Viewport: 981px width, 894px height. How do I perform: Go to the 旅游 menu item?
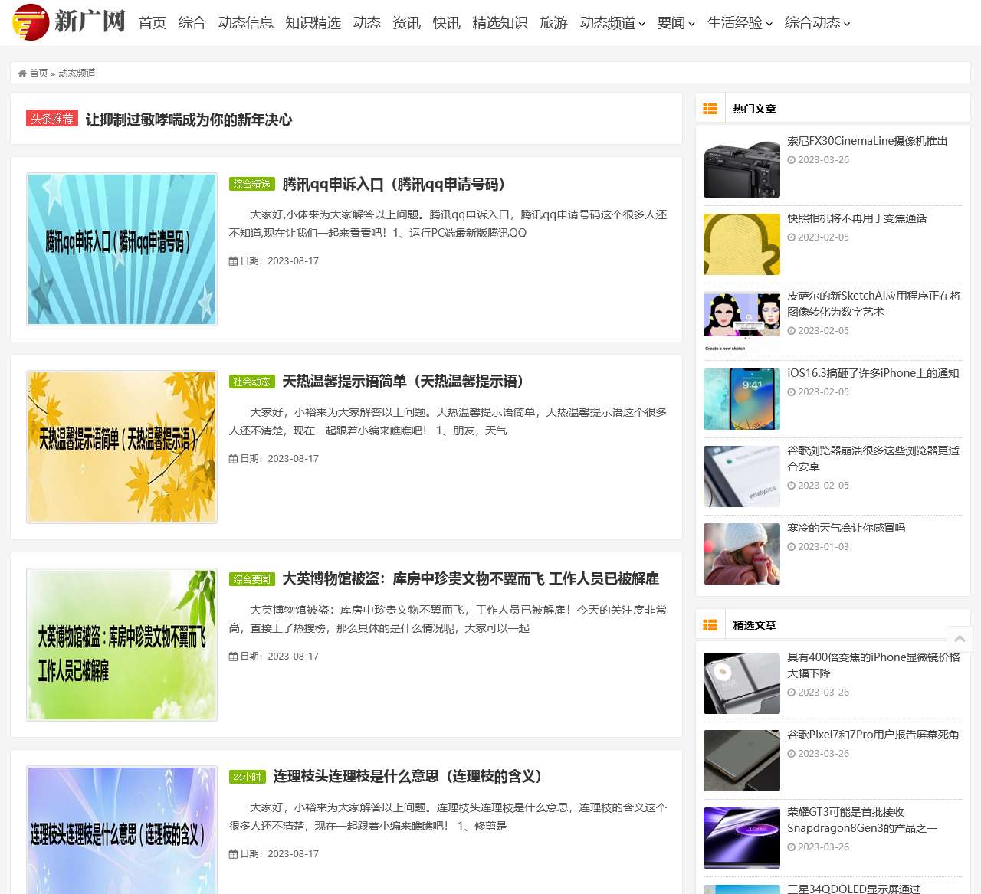[553, 23]
